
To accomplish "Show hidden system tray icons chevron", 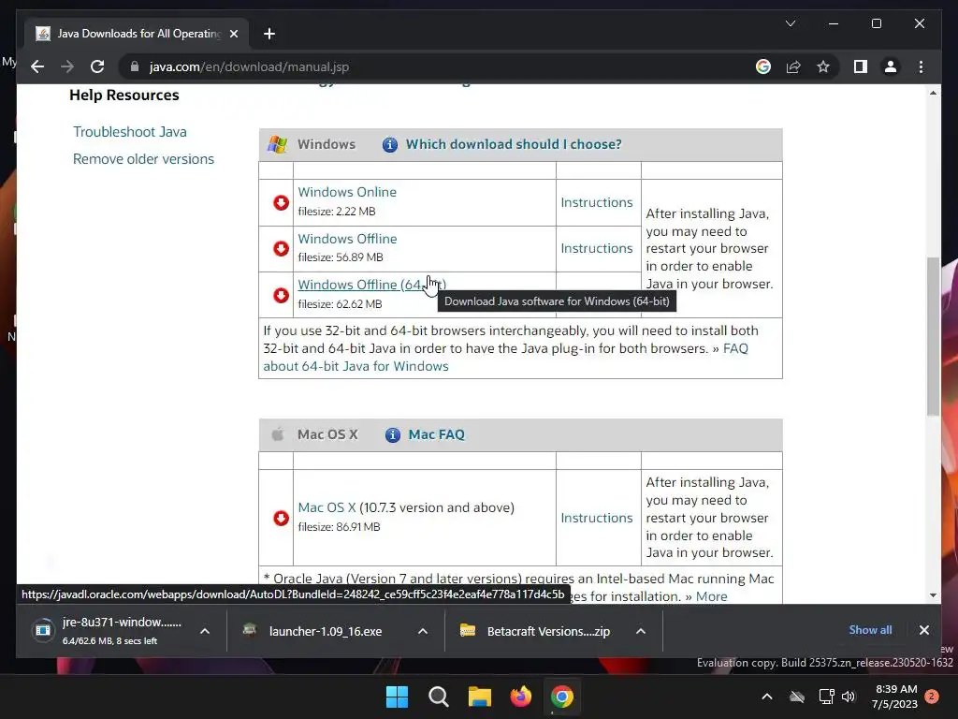I will (767, 697).
